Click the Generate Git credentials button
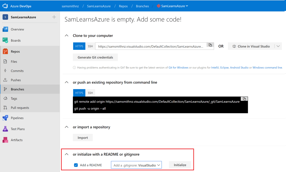This screenshot has height=172, width=286. coord(95,57)
